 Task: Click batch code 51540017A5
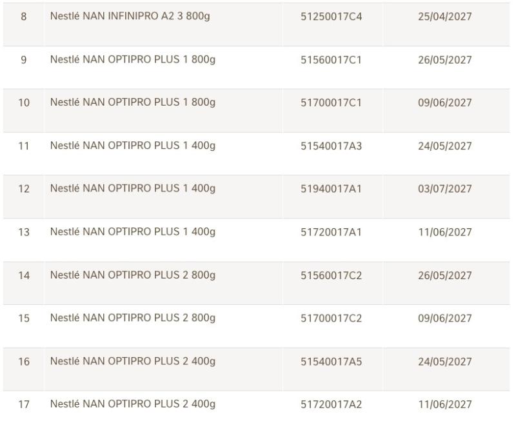331,362
